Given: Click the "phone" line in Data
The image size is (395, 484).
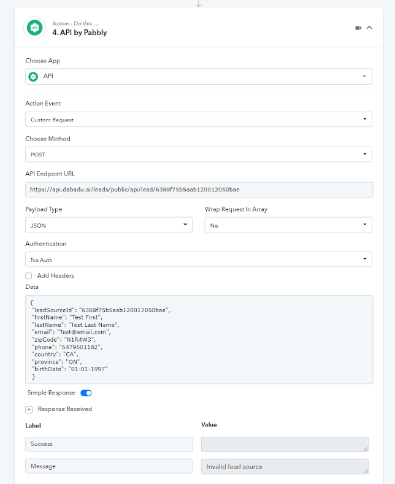Looking at the screenshot, I should point(67,347).
